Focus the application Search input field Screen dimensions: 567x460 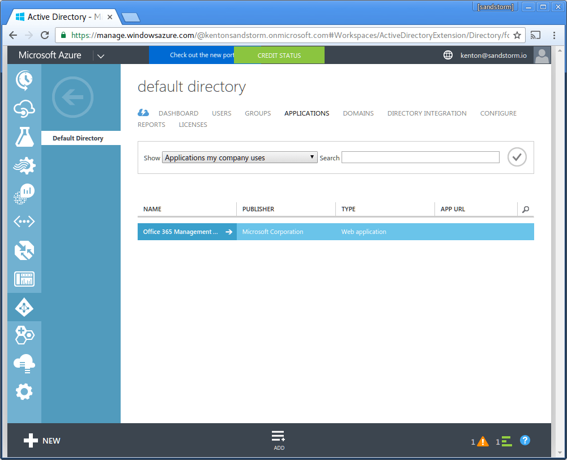[x=420, y=157]
